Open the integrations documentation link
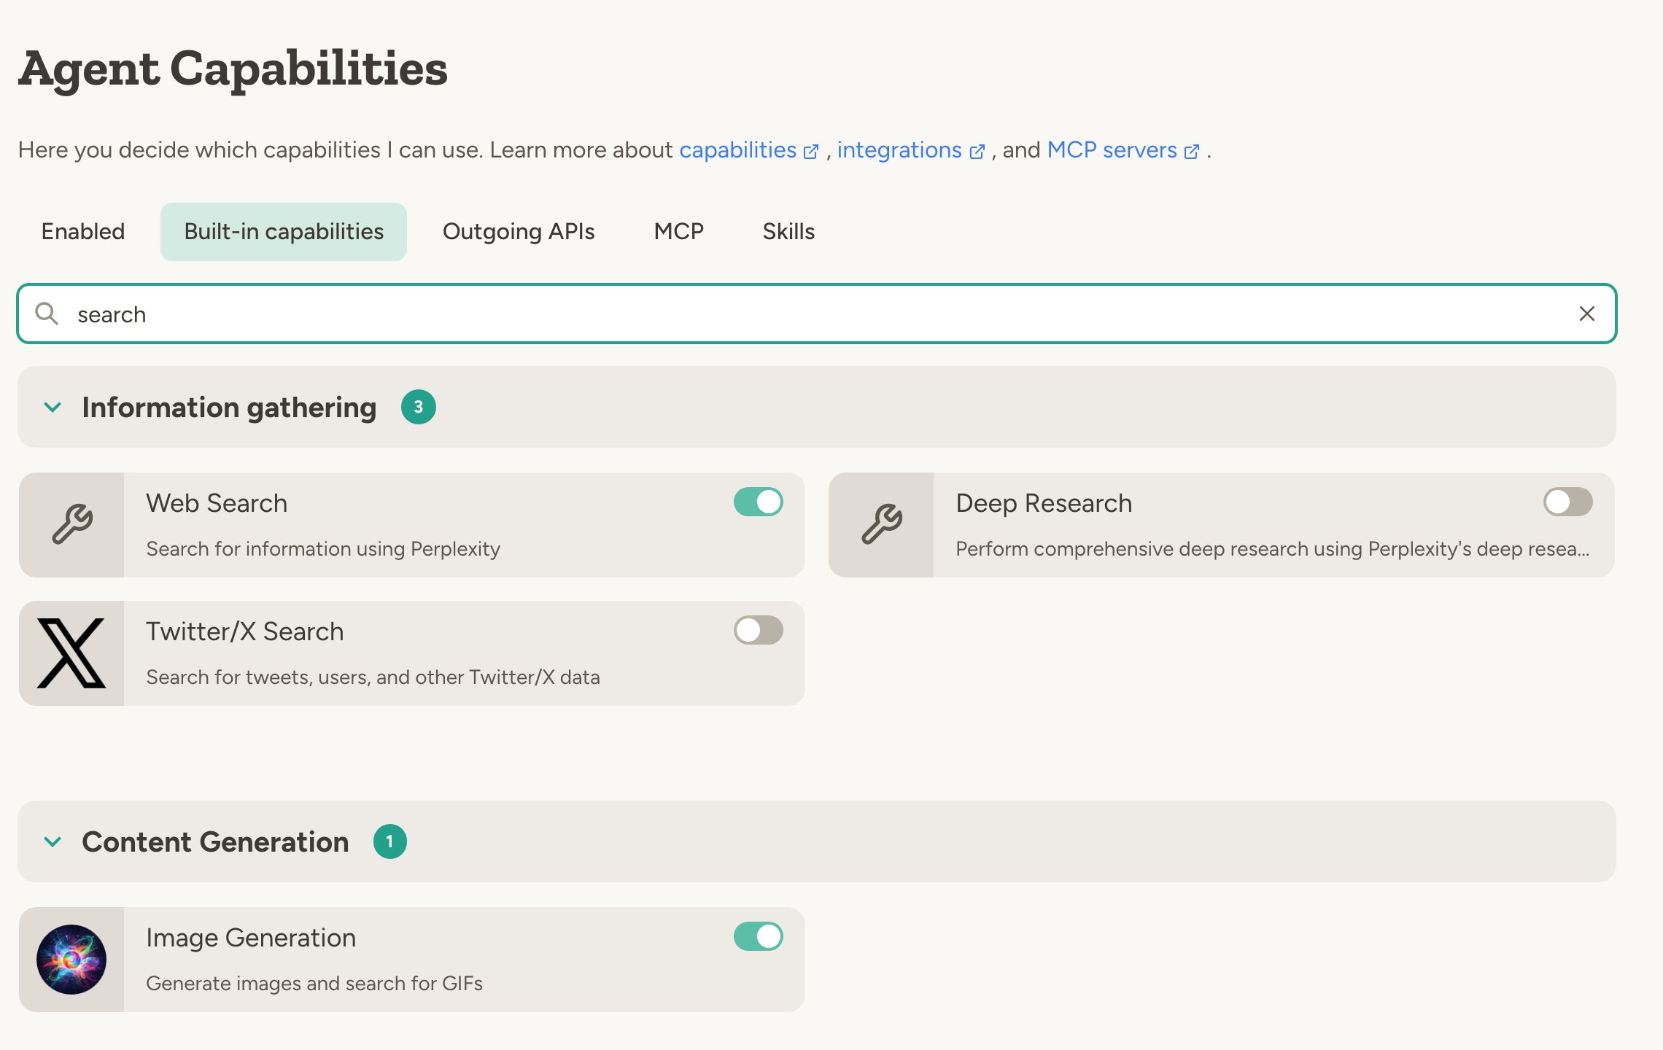Screen dimensions: 1663x1050 (899, 149)
